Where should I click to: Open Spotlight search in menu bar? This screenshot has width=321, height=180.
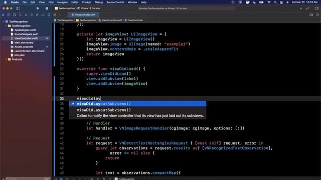tap(275, 2)
